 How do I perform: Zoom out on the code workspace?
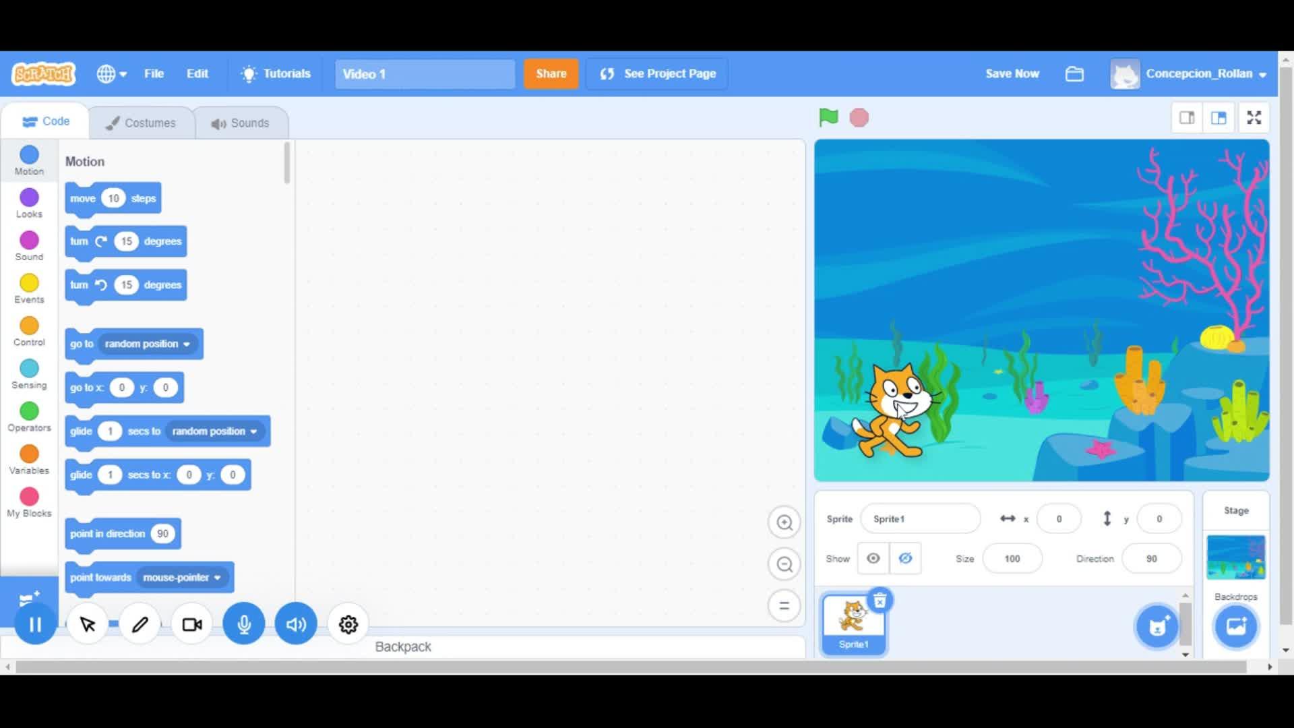coord(784,564)
